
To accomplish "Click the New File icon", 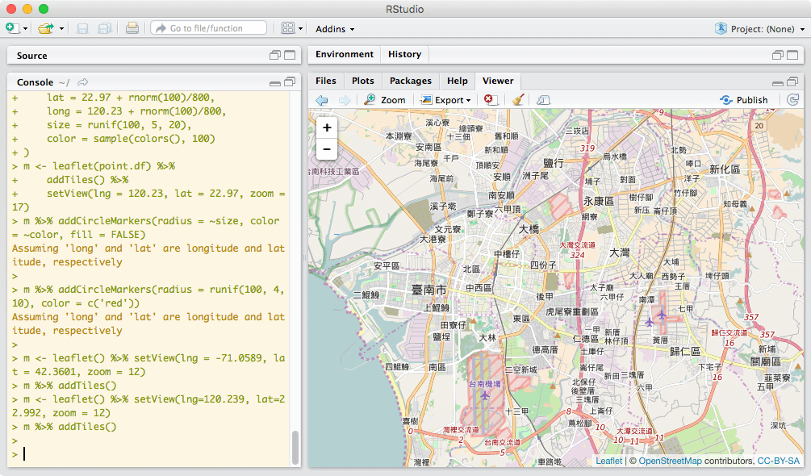I will point(12,28).
